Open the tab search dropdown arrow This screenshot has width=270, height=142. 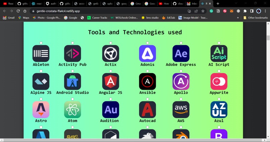point(236,3)
